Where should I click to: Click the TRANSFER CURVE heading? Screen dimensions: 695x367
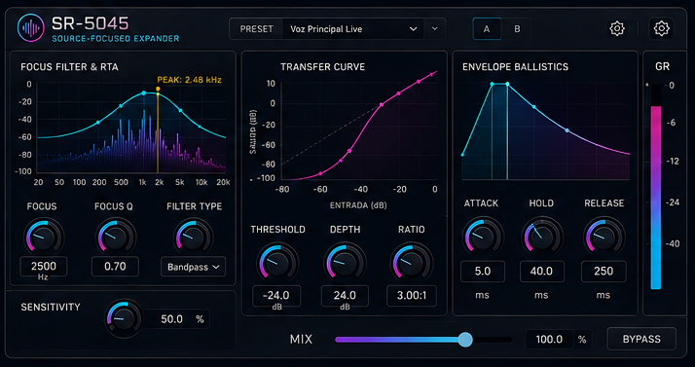click(323, 67)
